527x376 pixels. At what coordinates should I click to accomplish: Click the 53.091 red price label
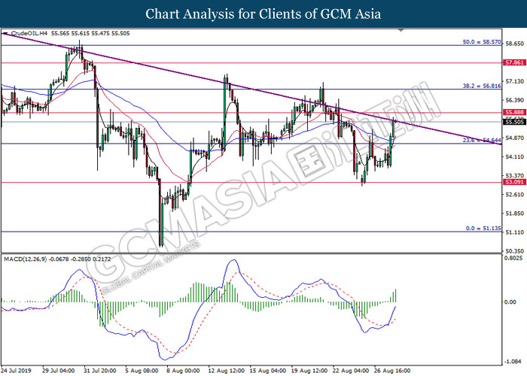(x=514, y=182)
